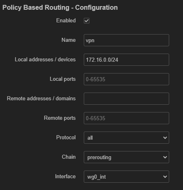
Task: Click the Protocol label text
Action: point(66,138)
